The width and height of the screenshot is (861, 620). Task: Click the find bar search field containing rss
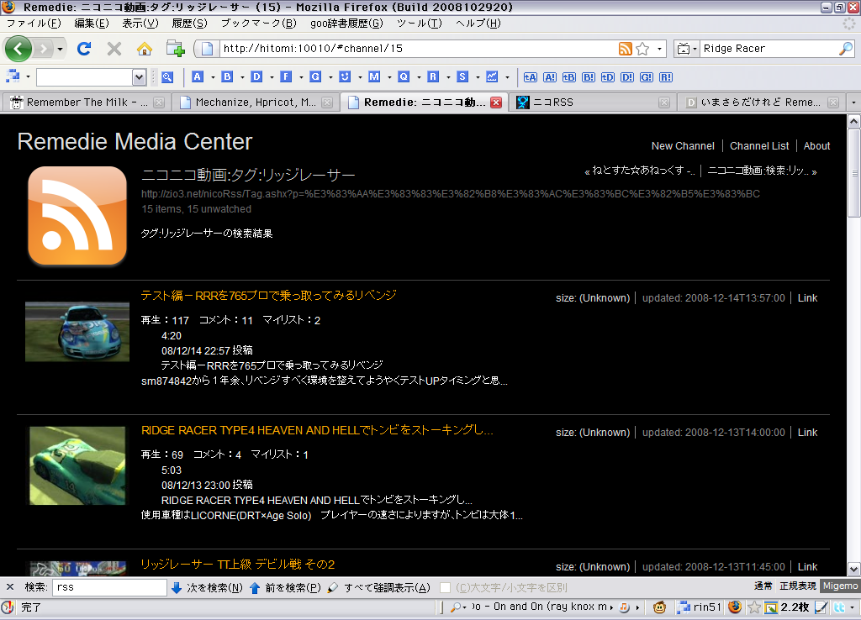pos(109,587)
